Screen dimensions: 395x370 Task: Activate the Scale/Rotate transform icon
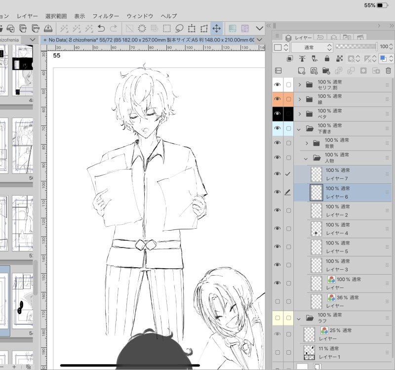pos(192,28)
